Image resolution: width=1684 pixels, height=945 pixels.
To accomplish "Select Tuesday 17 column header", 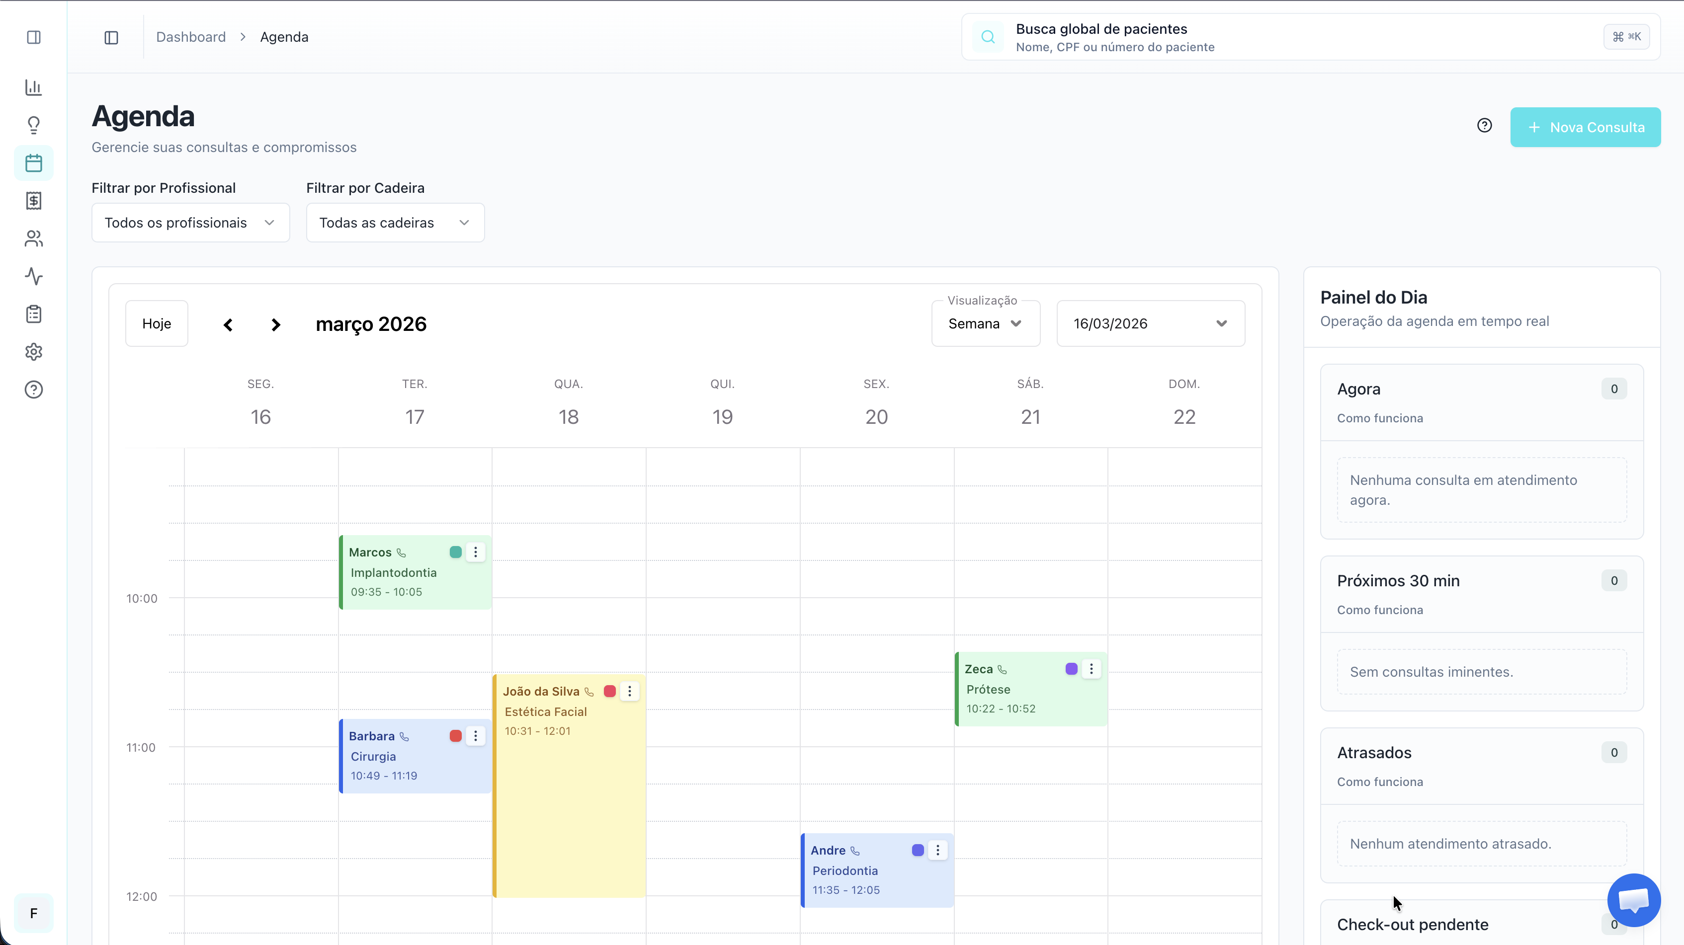I will [415, 402].
